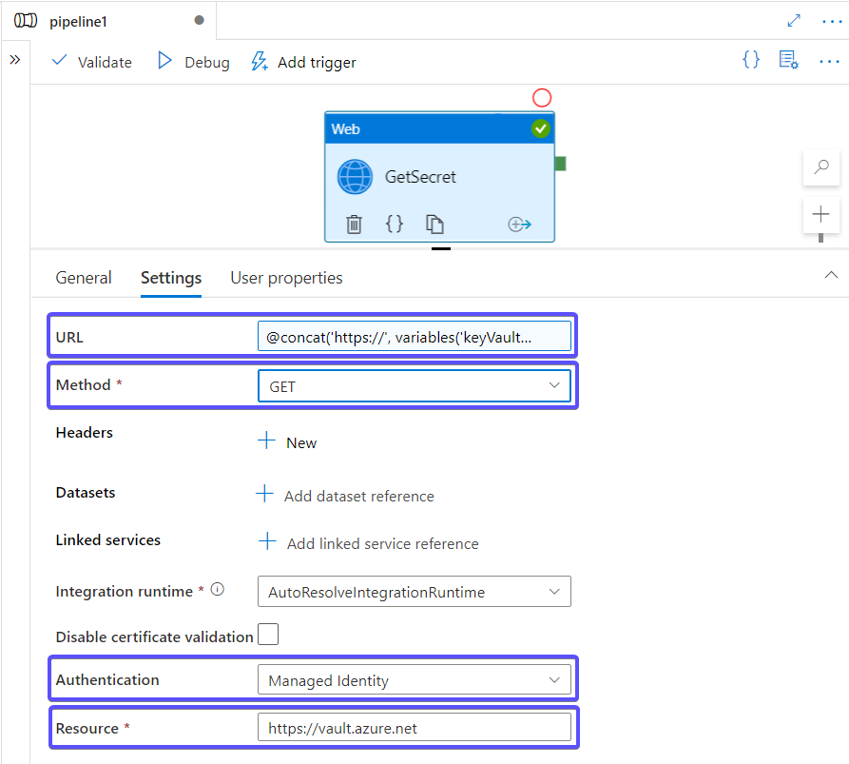Collapse the settings panel chevron
This screenshot has width=849, height=764.
click(829, 274)
